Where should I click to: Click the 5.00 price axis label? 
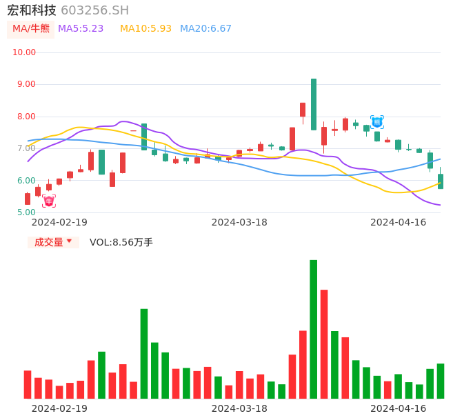[26, 212]
